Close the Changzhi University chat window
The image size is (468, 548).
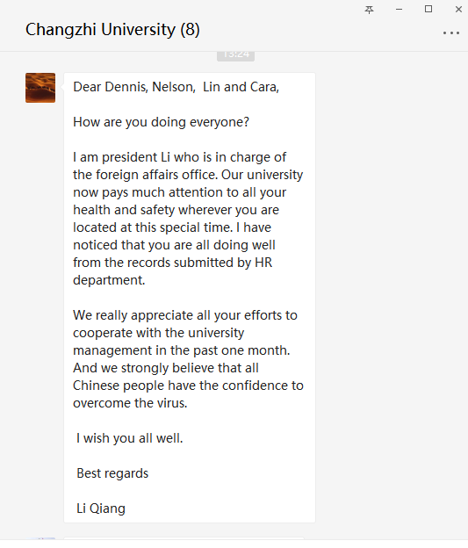coord(458,10)
